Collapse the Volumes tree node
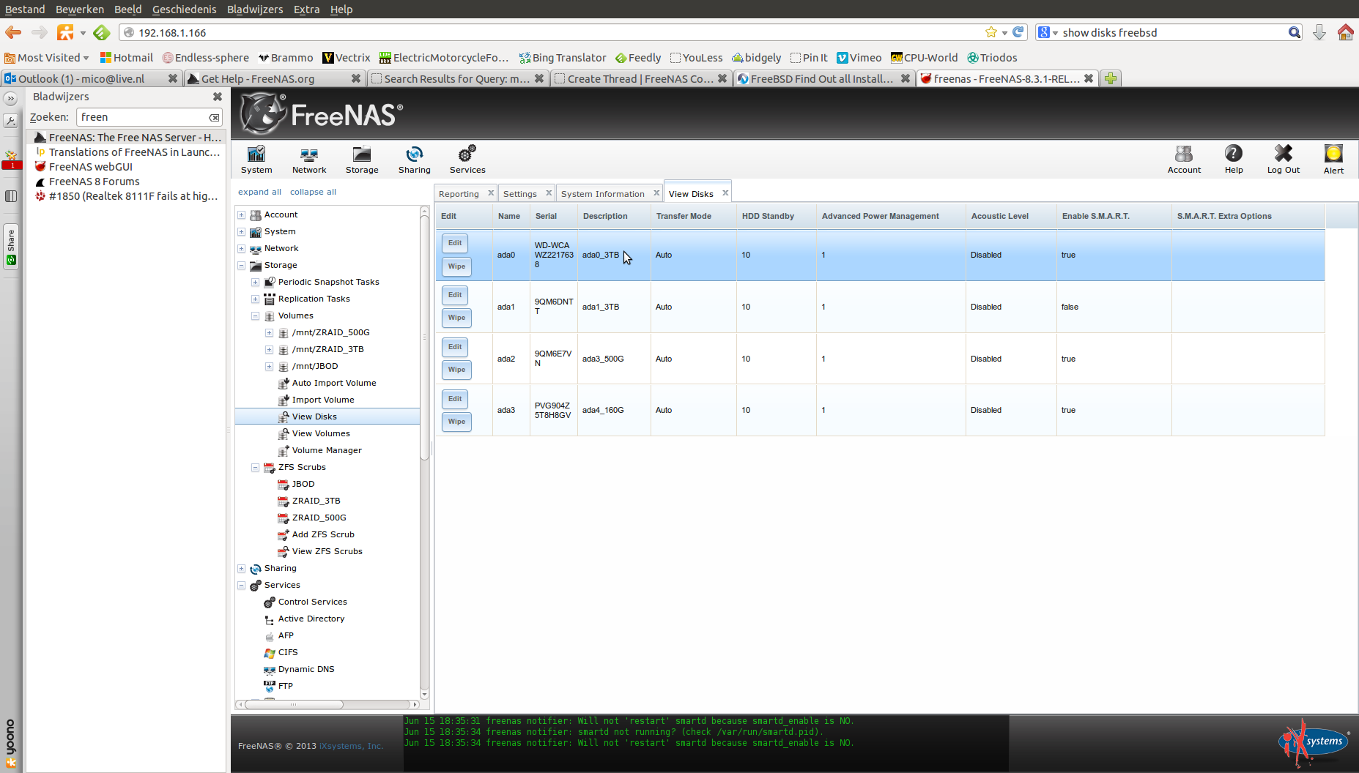 click(x=255, y=315)
